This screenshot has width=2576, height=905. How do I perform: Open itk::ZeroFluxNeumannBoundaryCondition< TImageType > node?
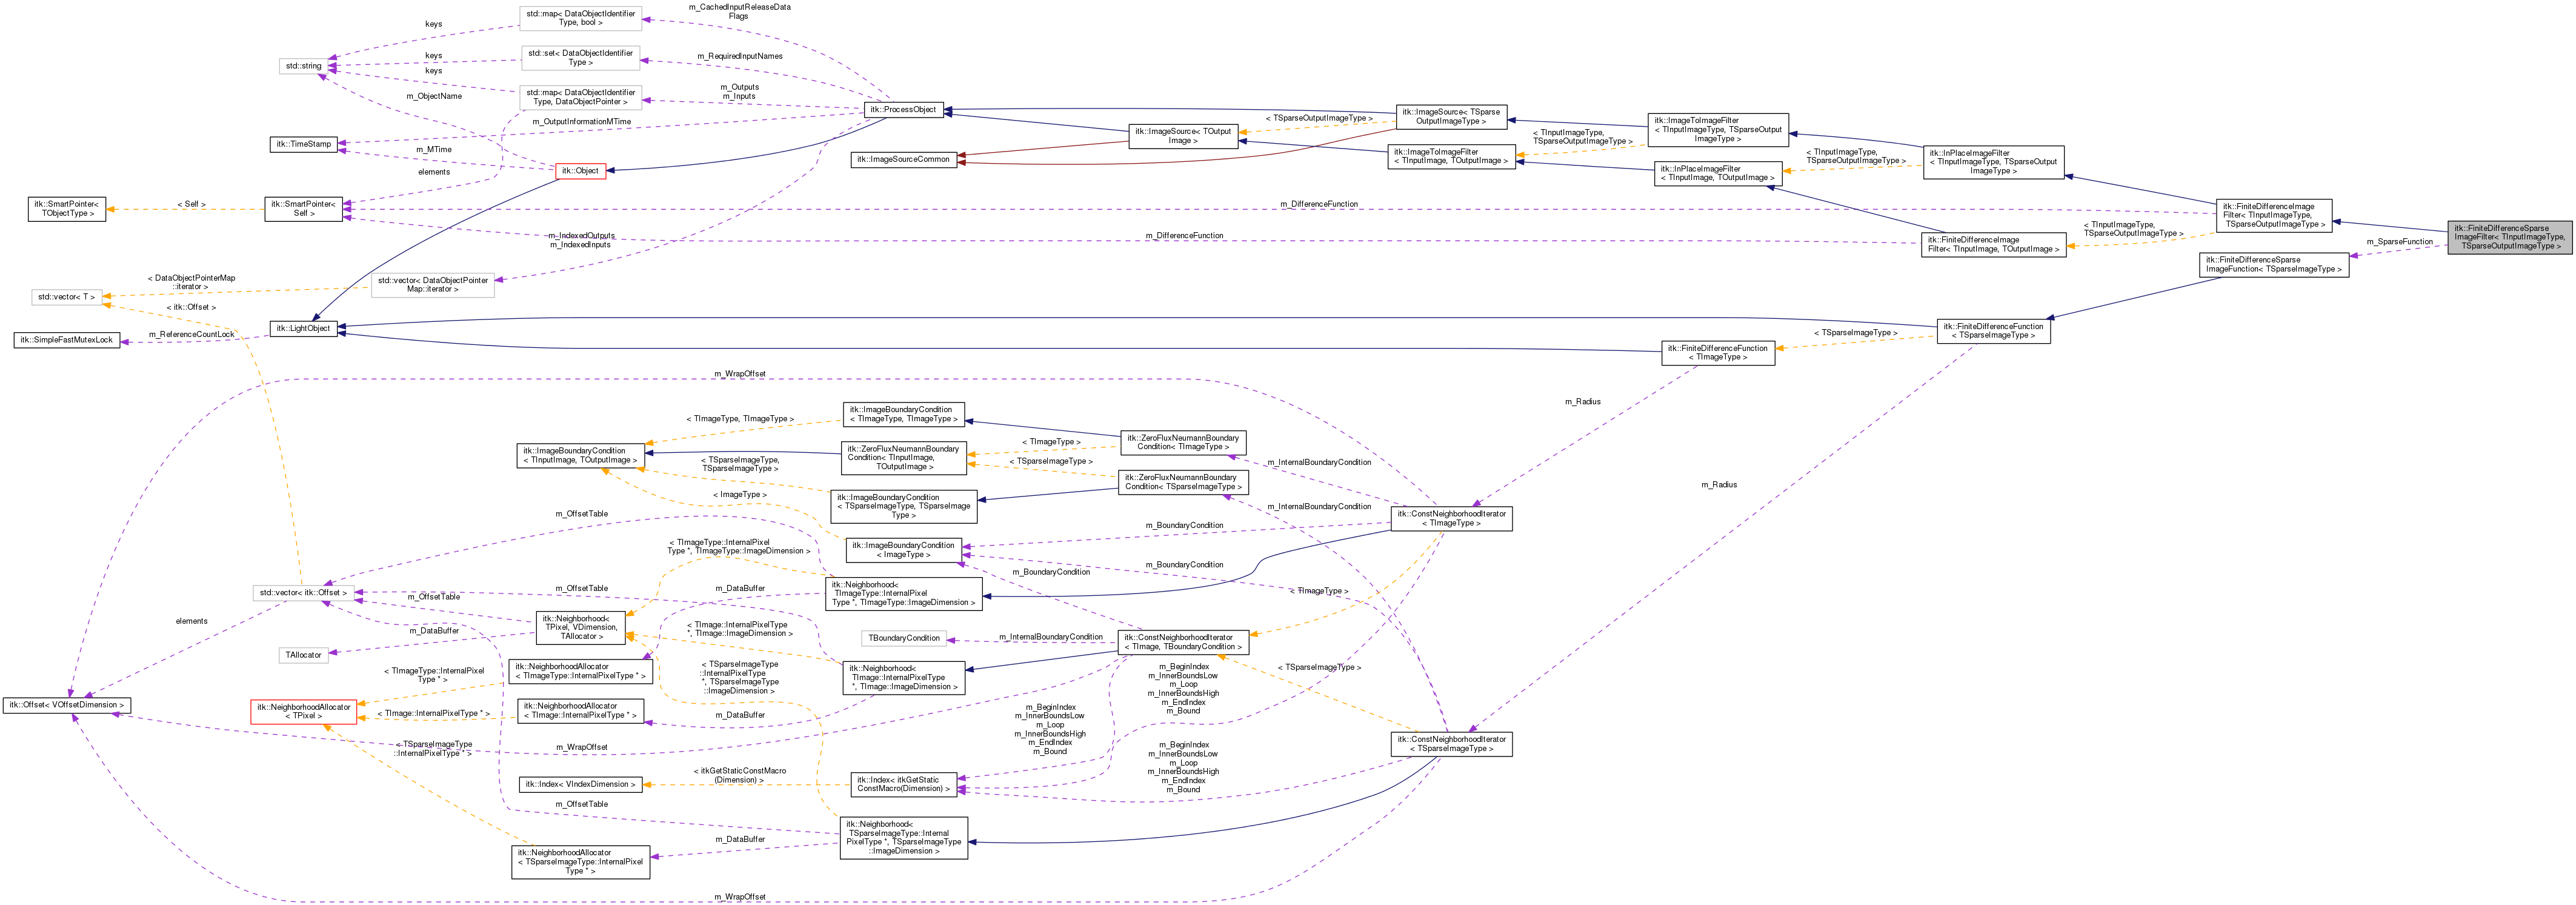pyautogui.click(x=1183, y=442)
